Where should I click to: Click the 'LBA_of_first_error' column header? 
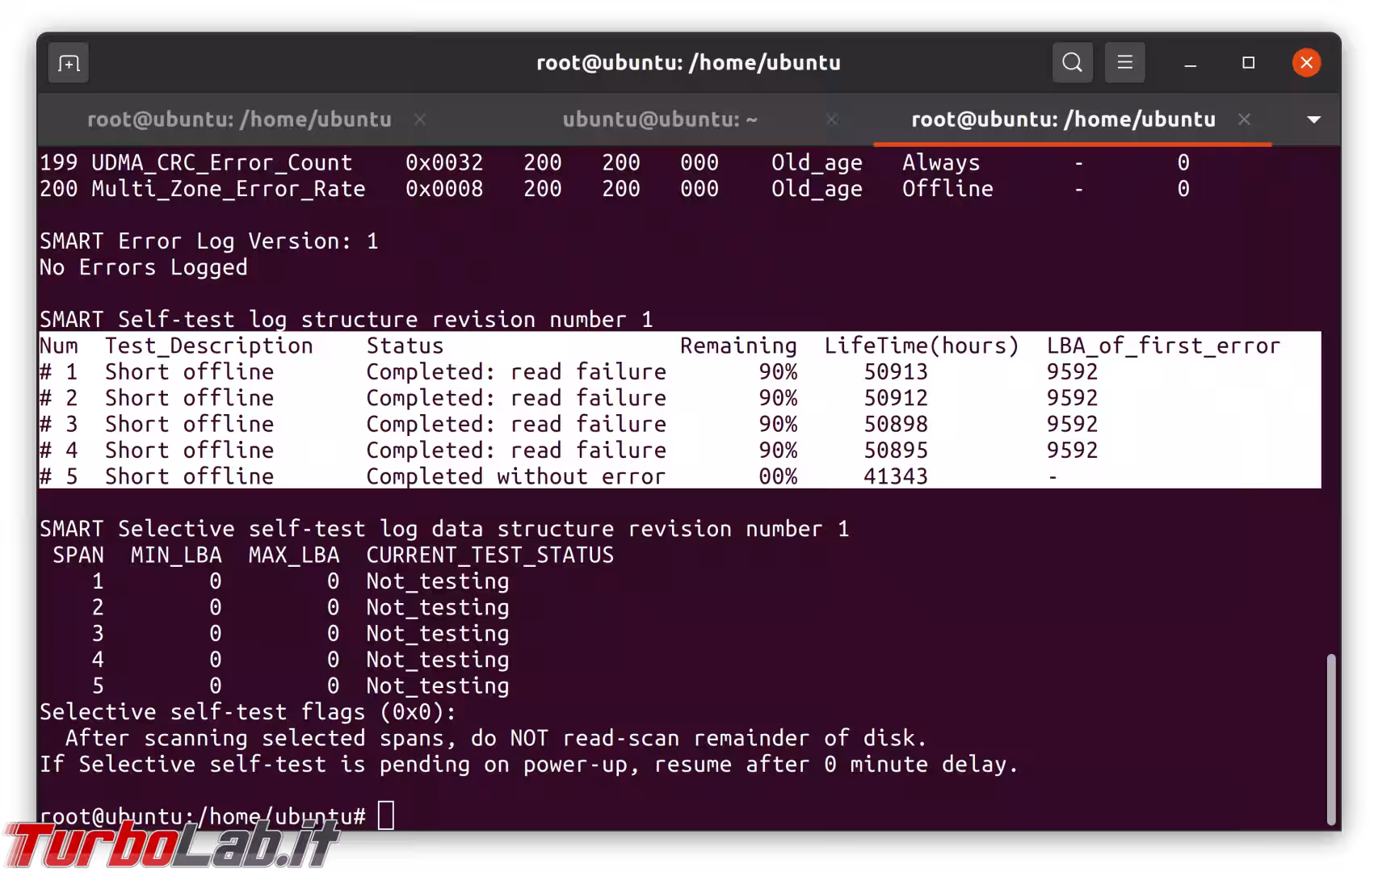tap(1163, 346)
